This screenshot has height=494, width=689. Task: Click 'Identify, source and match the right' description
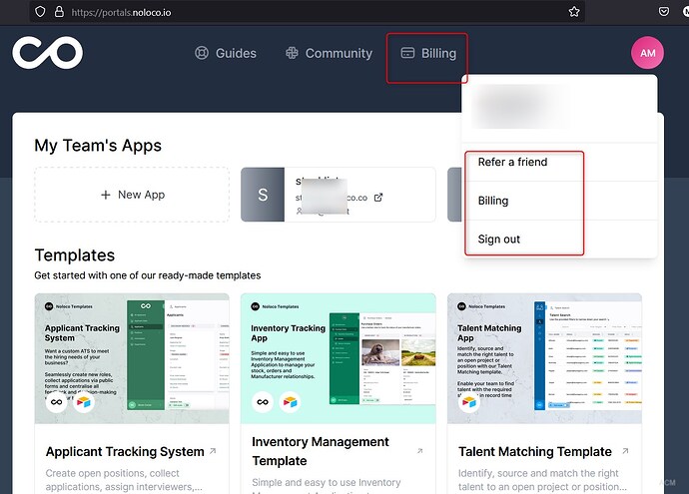point(538,473)
